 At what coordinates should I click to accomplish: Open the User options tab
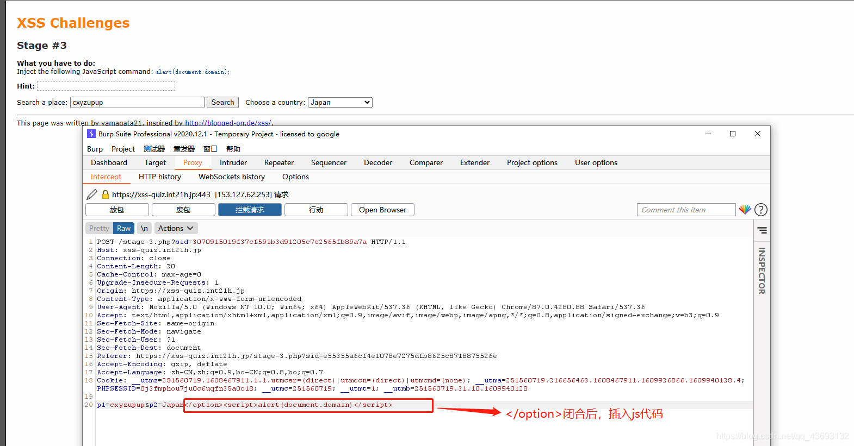click(596, 162)
